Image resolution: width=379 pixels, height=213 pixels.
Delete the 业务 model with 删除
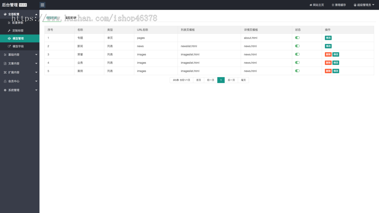[x=328, y=62]
